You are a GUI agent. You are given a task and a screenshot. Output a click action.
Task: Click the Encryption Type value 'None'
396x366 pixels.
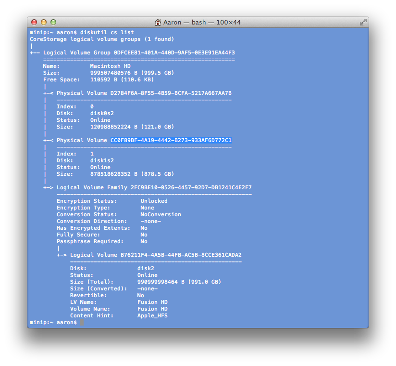147,208
